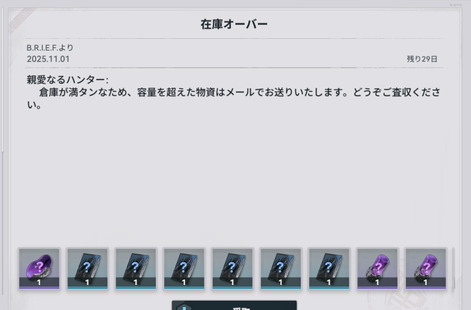This screenshot has height=310, width=471.
Task: Open the third blue mystery card item
Action: pyautogui.click(x=184, y=268)
